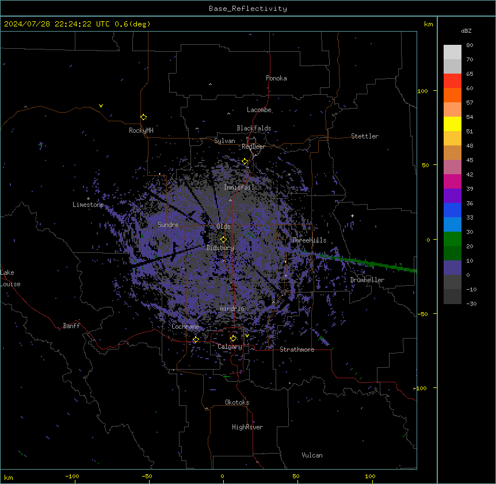The image size is (496, 484).
Task: Click the HighRiver city label
Action: click(247, 427)
